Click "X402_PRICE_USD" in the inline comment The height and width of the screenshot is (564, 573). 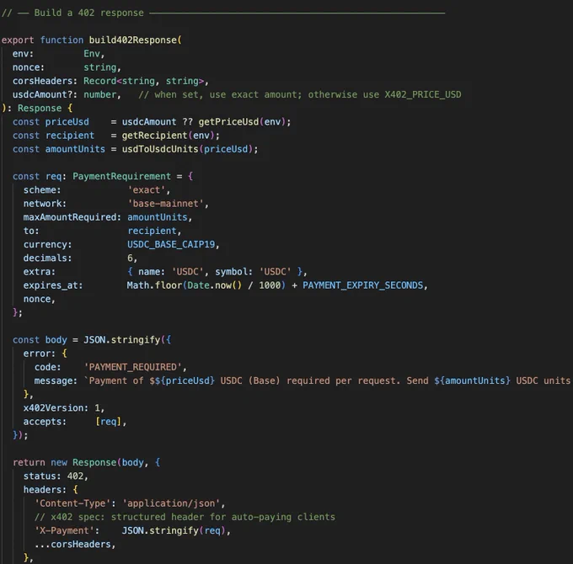tap(423, 94)
